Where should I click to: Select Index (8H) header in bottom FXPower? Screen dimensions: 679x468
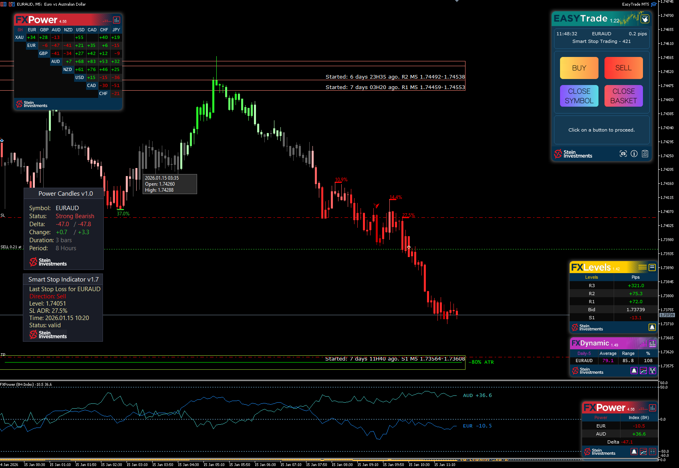tap(639, 417)
